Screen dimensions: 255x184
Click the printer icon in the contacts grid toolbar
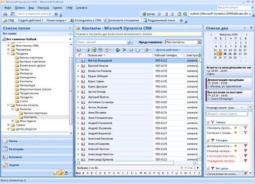pos(88,50)
